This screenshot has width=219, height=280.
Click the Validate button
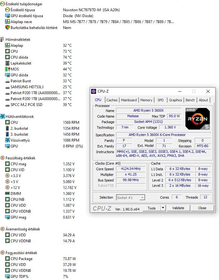coord(178,208)
